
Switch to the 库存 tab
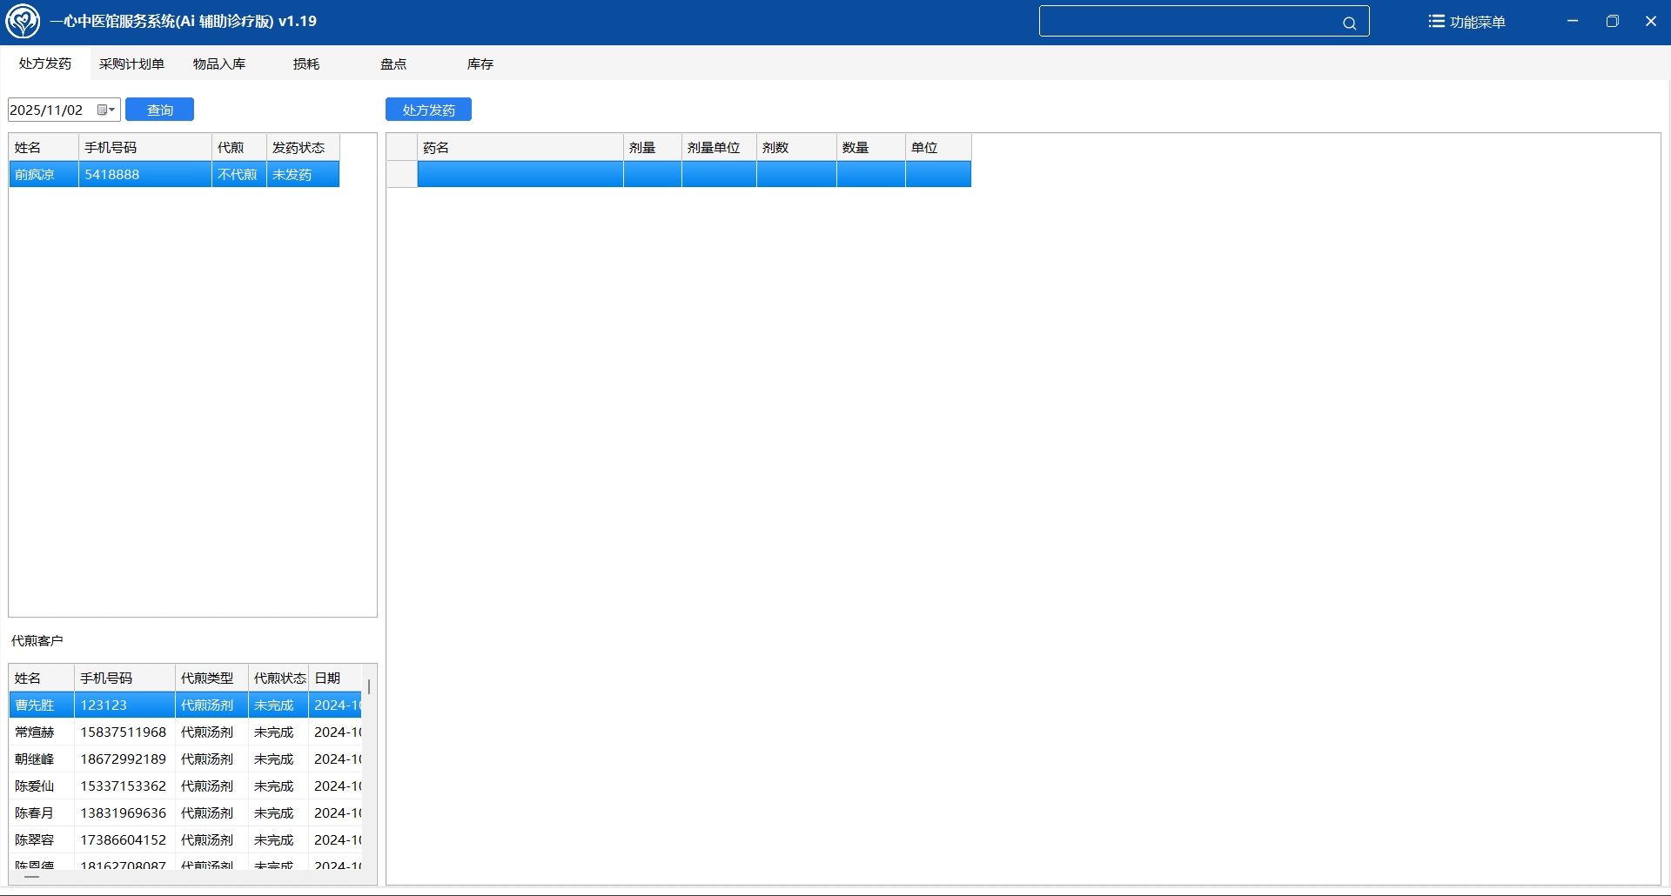[x=480, y=64]
